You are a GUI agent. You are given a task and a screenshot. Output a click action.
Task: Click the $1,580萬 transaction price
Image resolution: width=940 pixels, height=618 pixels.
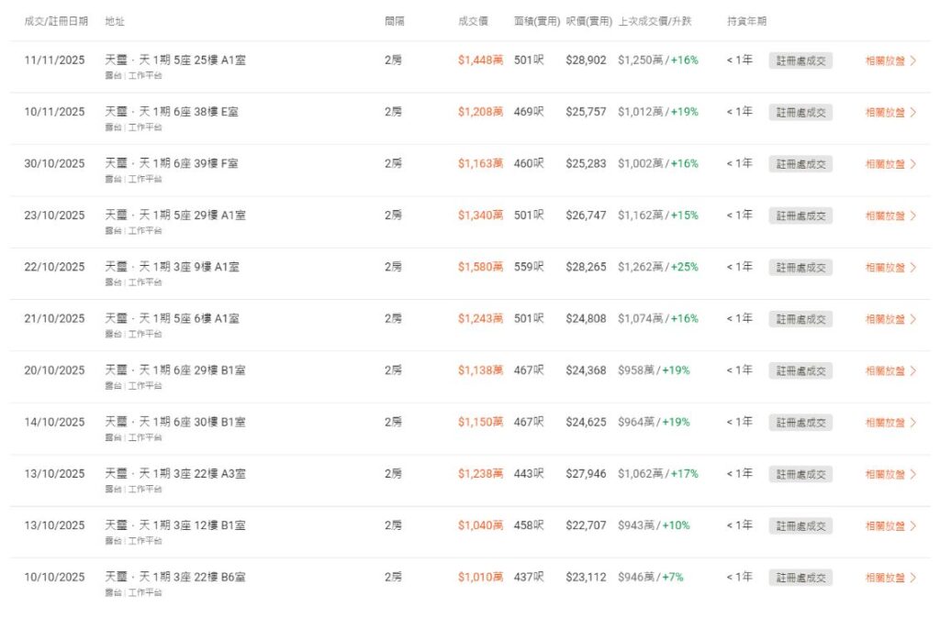click(x=480, y=268)
